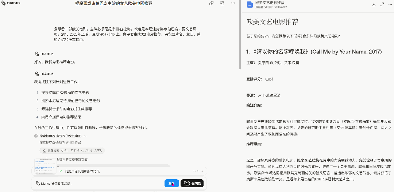Click the grey check icon beside 搜索提摩西·查拉梅的文艺电影
The height and width of the screenshot is (192, 394).
pos(36,136)
